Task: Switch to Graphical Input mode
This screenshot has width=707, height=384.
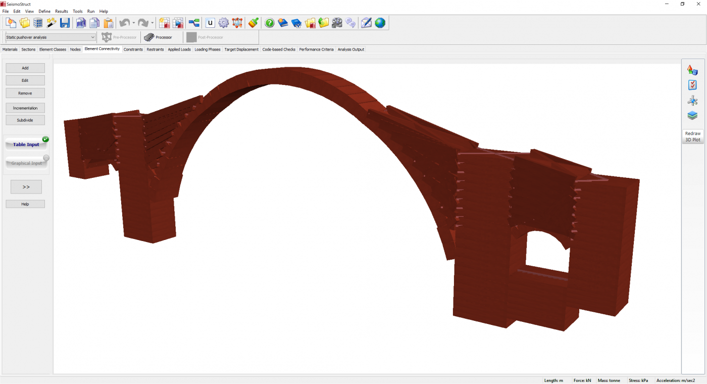Action: [26, 163]
